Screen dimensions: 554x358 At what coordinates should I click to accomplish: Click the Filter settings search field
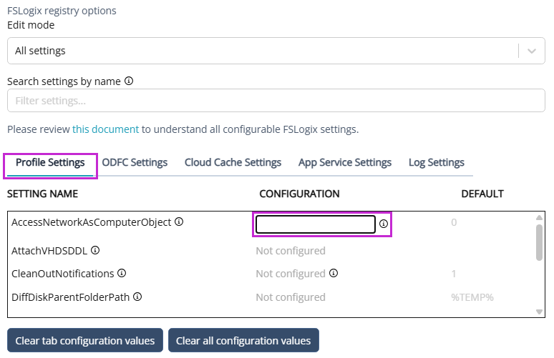(x=276, y=101)
